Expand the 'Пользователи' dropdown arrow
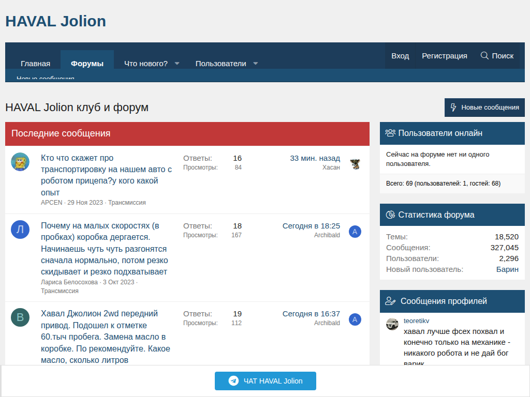This screenshot has width=530, height=397. [x=256, y=64]
